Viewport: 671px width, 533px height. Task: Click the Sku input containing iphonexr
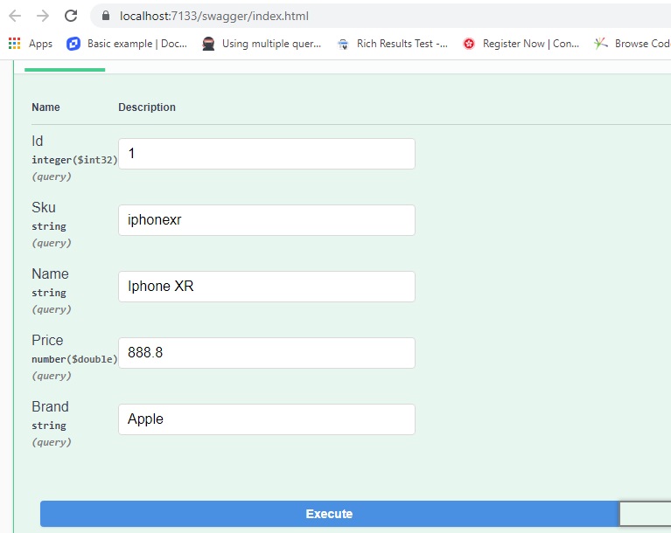(x=267, y=220)
